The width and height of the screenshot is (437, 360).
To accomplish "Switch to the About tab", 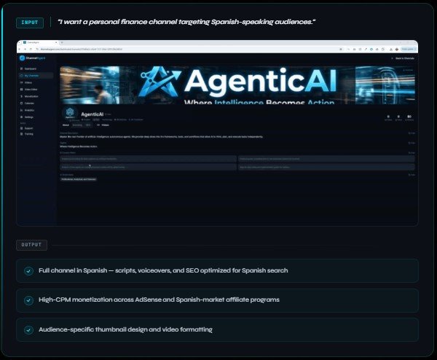I will 66,125.
